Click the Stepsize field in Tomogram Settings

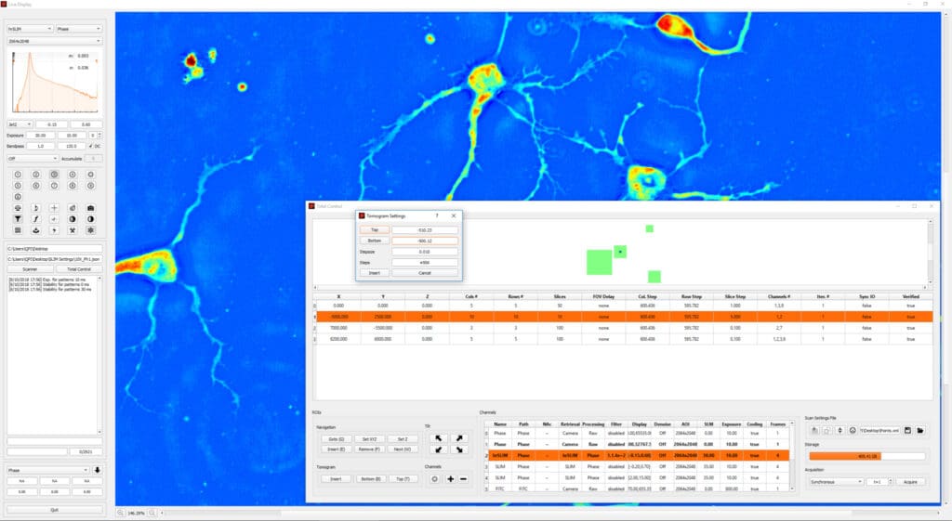point(424,251)
